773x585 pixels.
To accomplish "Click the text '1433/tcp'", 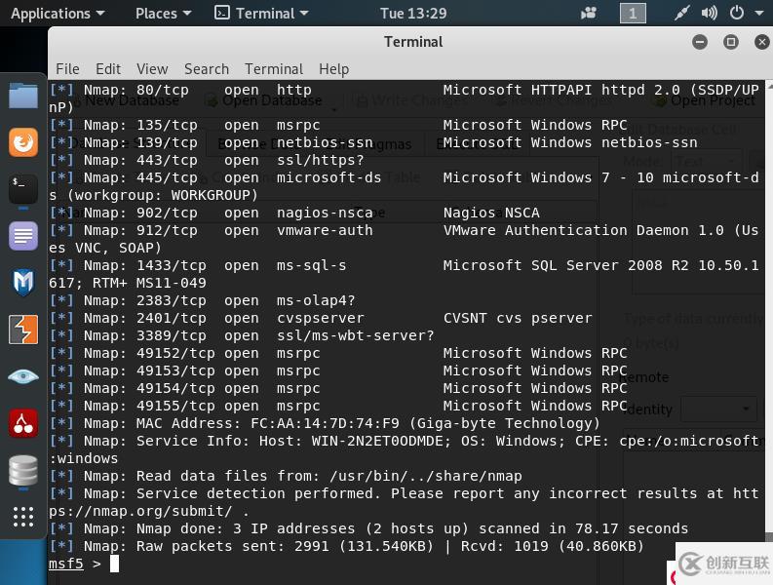I will point(171,265).
